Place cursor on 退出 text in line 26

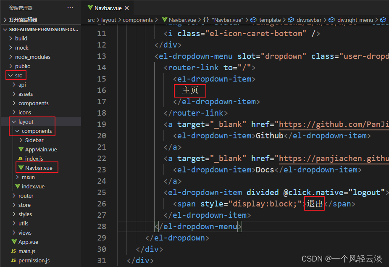[x=315, y=204]
